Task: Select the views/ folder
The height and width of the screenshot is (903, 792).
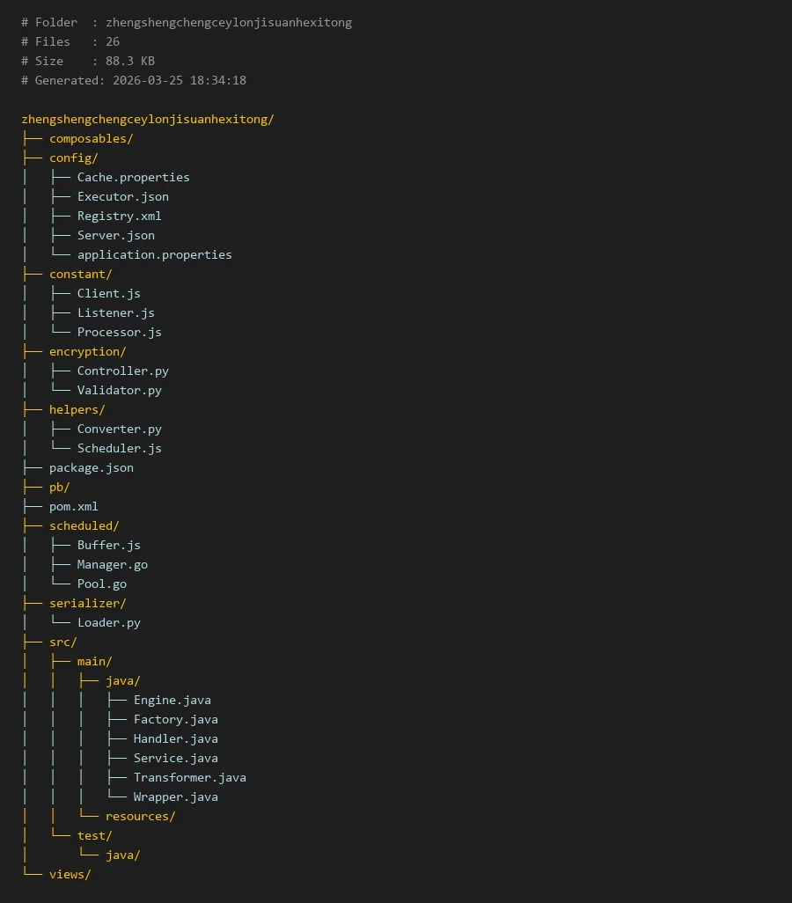Action: pyautogui.click(x=70, y=874)
